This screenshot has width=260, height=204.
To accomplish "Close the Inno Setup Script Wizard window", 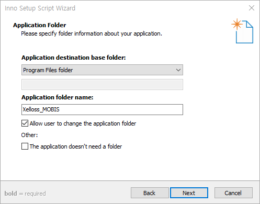I will tap(252, 8).
